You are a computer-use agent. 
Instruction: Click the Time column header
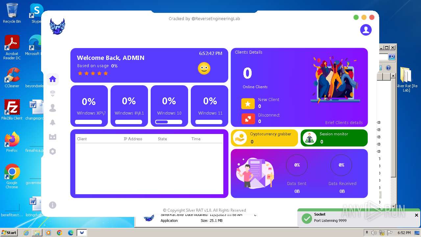click(x=196, y=139)
